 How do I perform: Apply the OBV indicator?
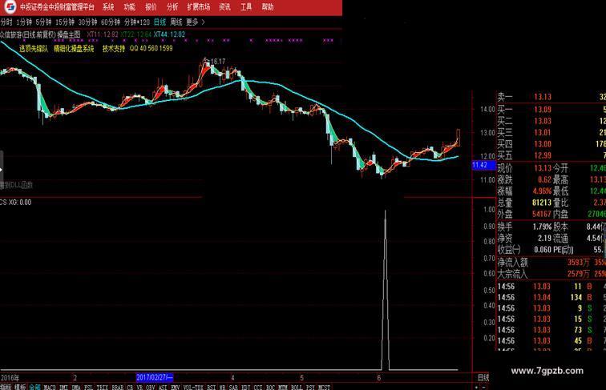pos(151,387)
